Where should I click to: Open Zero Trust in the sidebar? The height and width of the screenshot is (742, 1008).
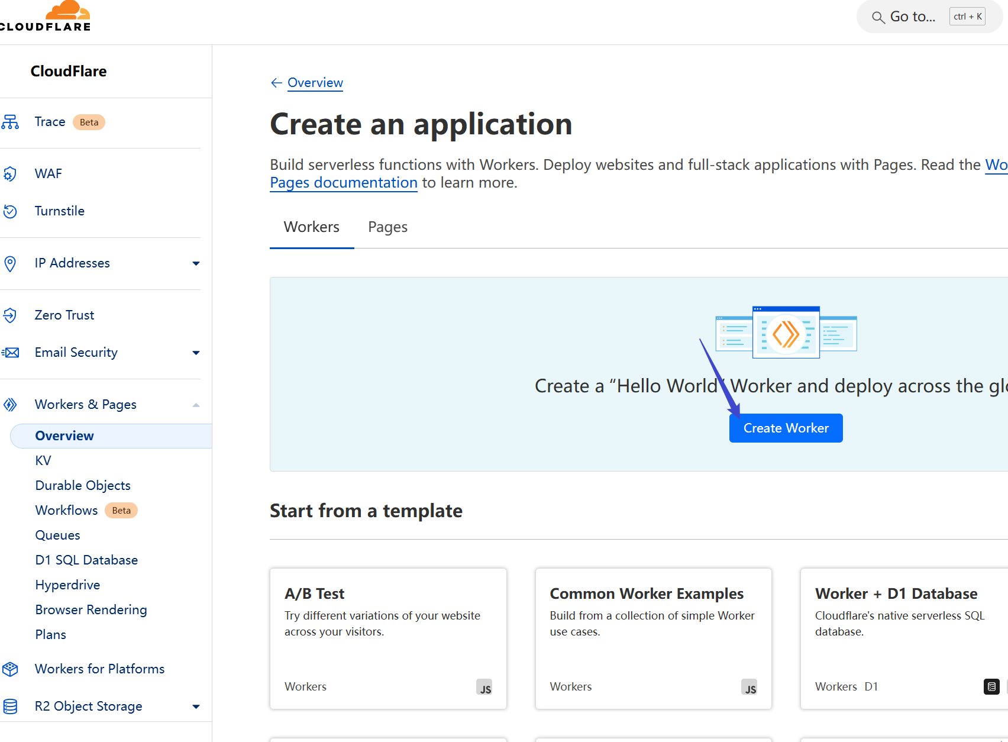(x=64, y=315)
